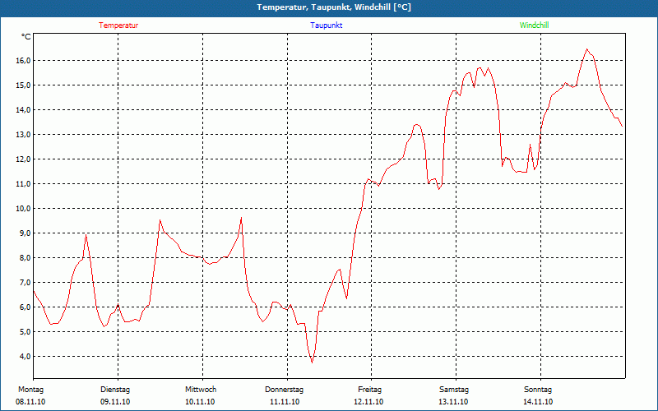The height and width of the screenshot is (411, 658).
Task: Click the 4,0 y-axis value
Action: (25, 357)
